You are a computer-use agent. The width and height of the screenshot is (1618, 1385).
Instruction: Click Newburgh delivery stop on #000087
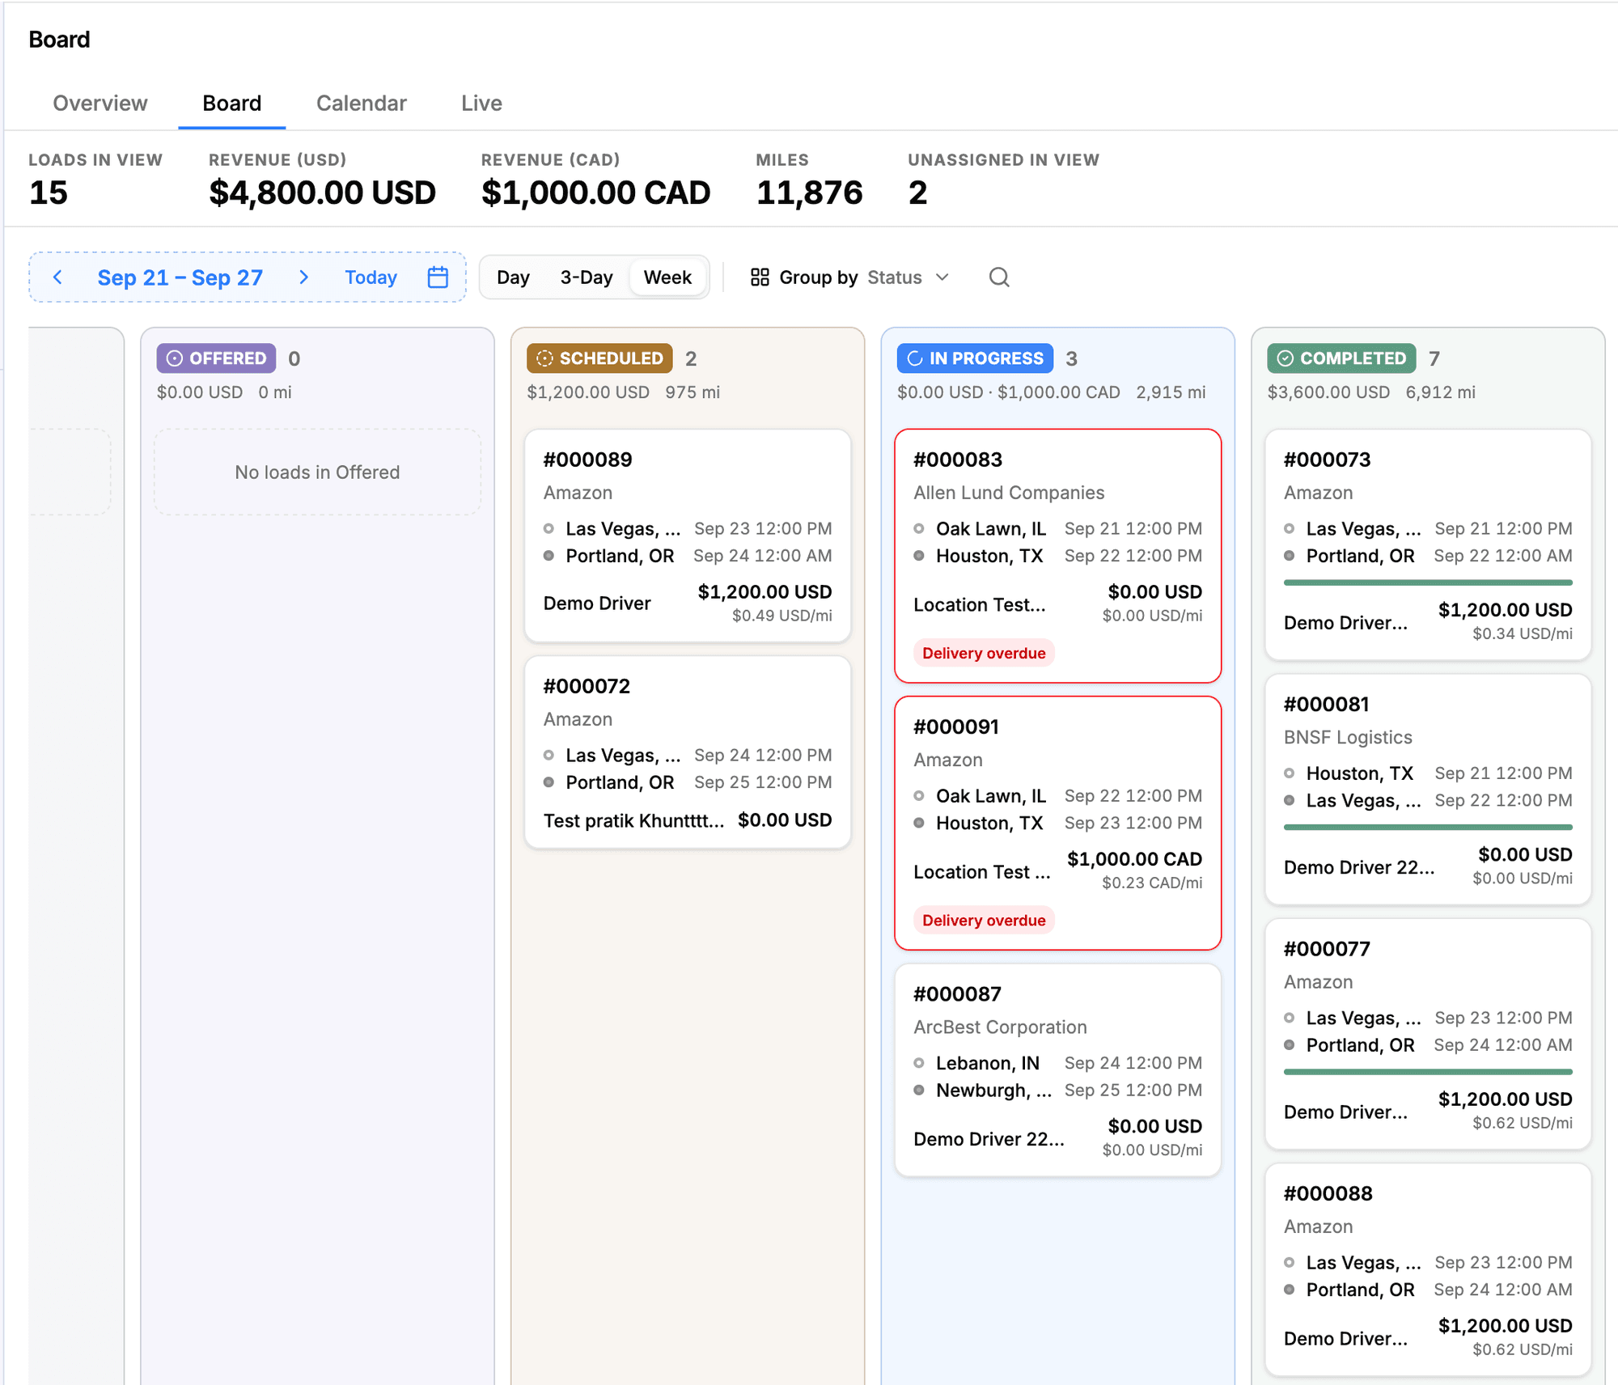point(993,1091)
